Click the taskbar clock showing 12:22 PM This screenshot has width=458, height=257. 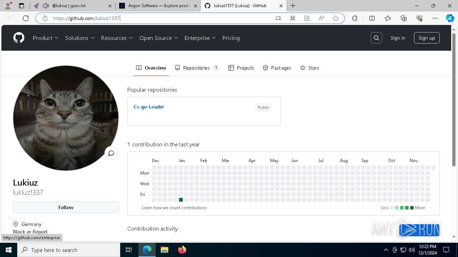click(427, 250)
